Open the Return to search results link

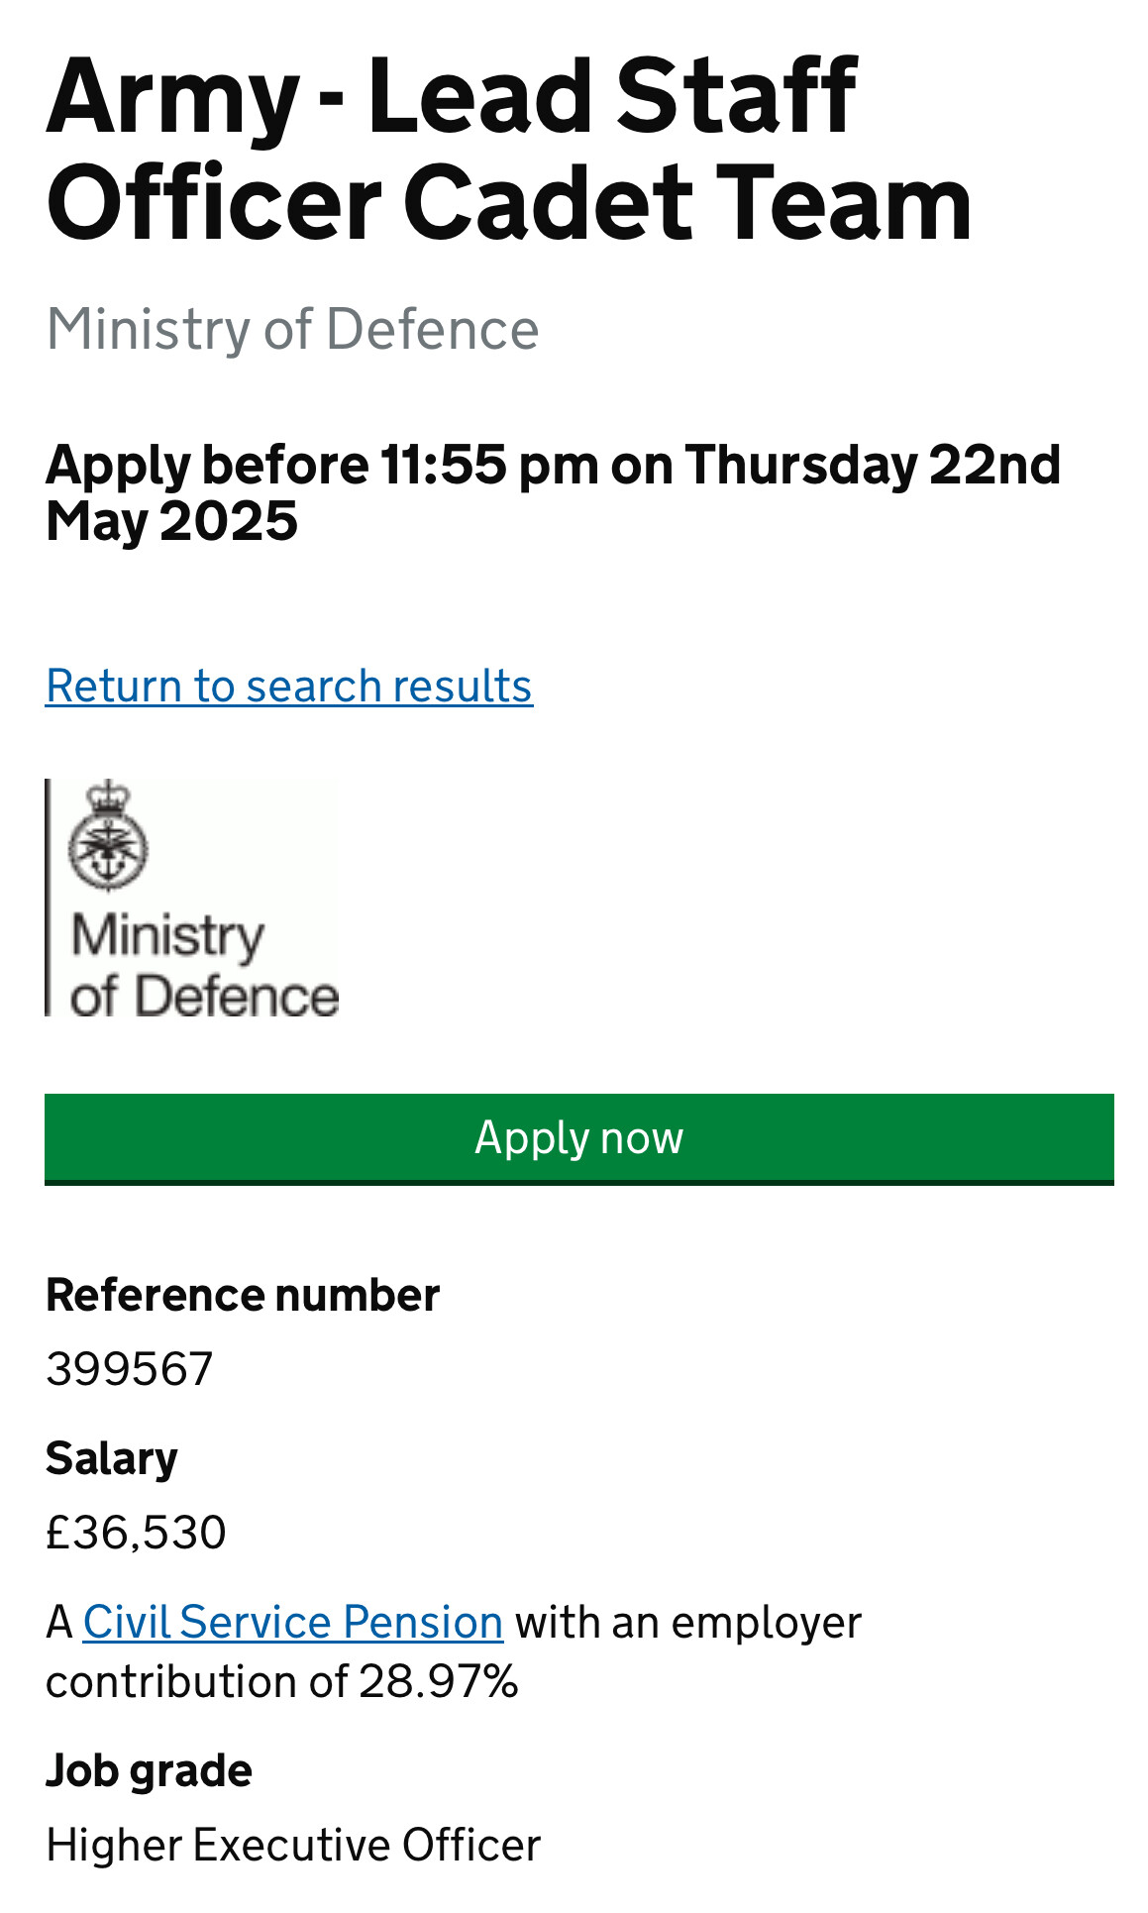(x=289, y=686)
